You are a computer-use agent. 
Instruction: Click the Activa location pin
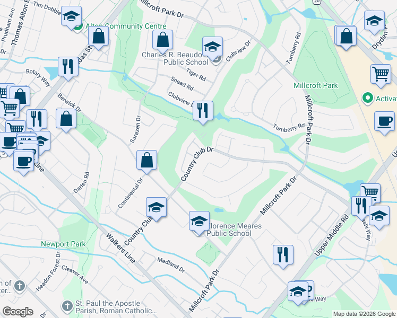click(367, 99)
